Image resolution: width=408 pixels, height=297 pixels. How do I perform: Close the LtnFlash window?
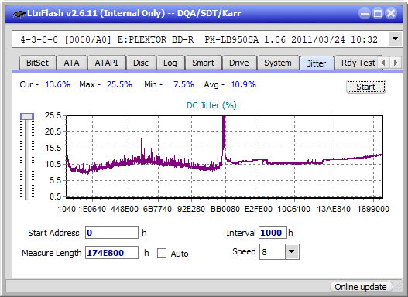(391, 13)
